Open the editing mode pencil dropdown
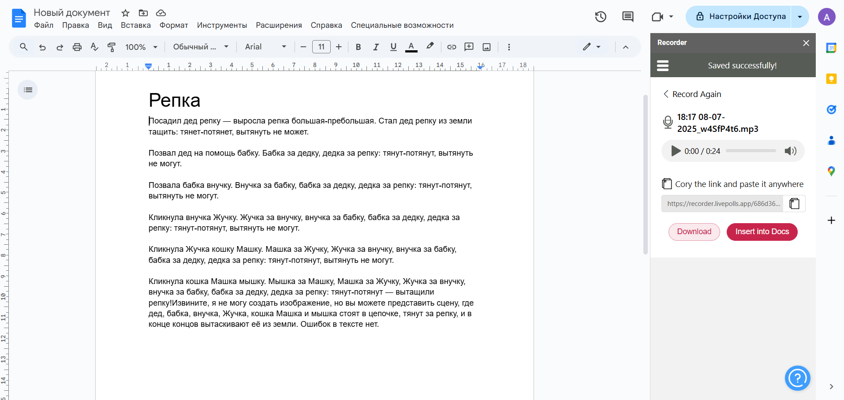 592,47
